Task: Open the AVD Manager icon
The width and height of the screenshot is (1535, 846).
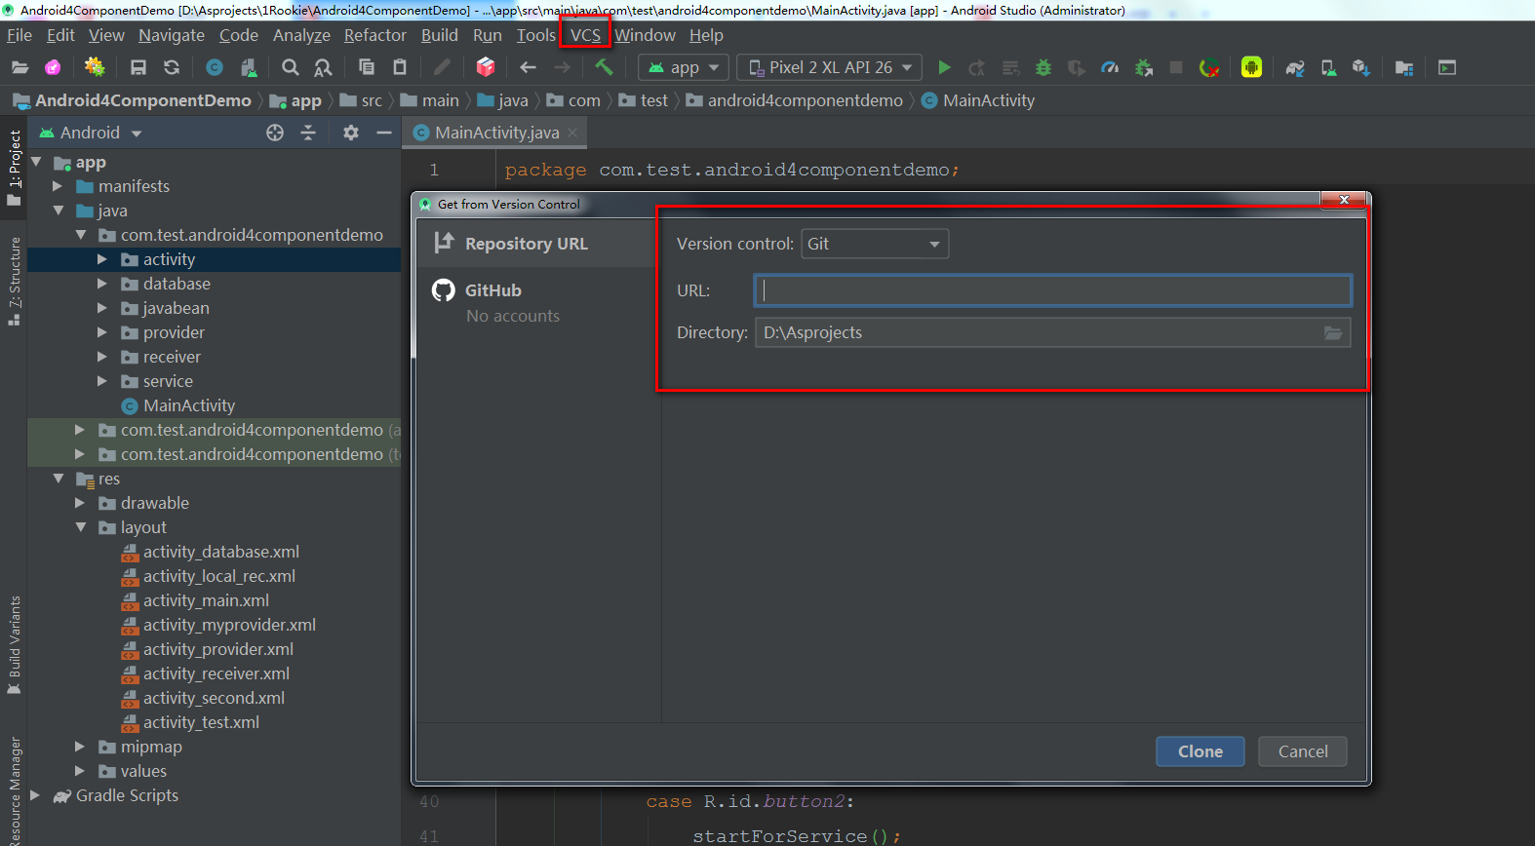Action: [1328, 67]
